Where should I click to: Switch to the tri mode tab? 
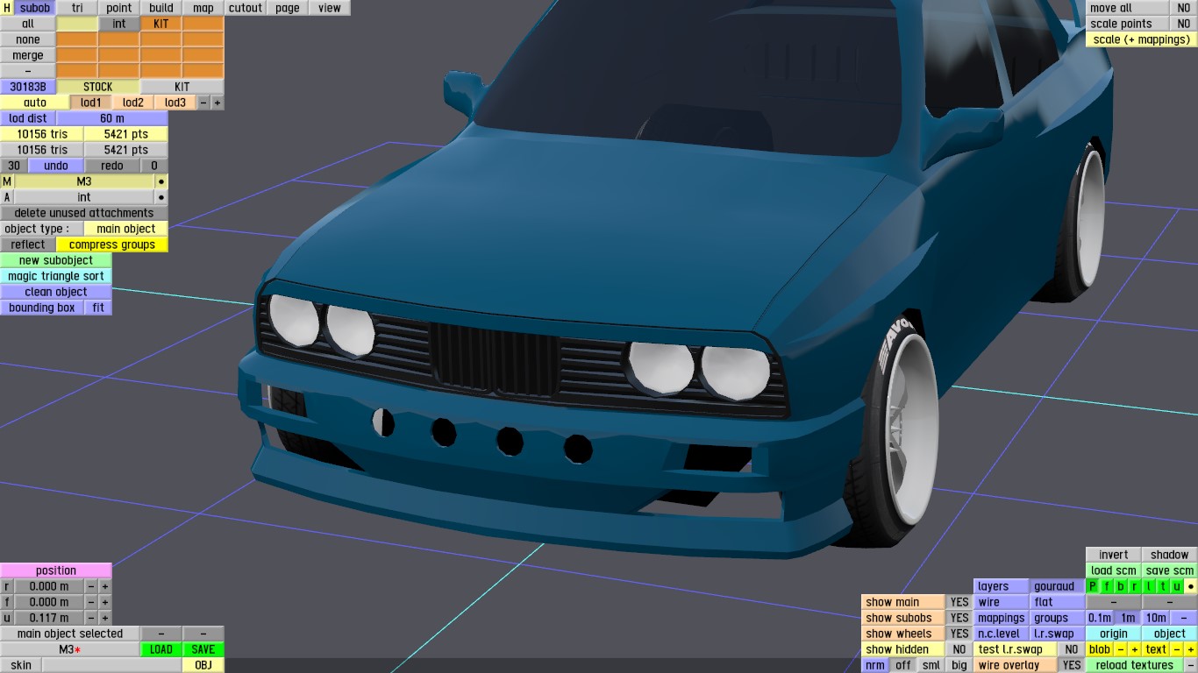click(x=77, y=8)
